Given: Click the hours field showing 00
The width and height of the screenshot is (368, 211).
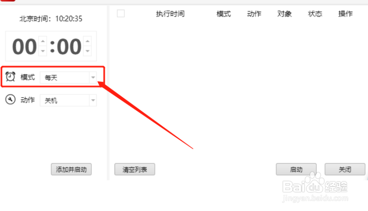Looking at the screenshot, I should coord(24,46).
